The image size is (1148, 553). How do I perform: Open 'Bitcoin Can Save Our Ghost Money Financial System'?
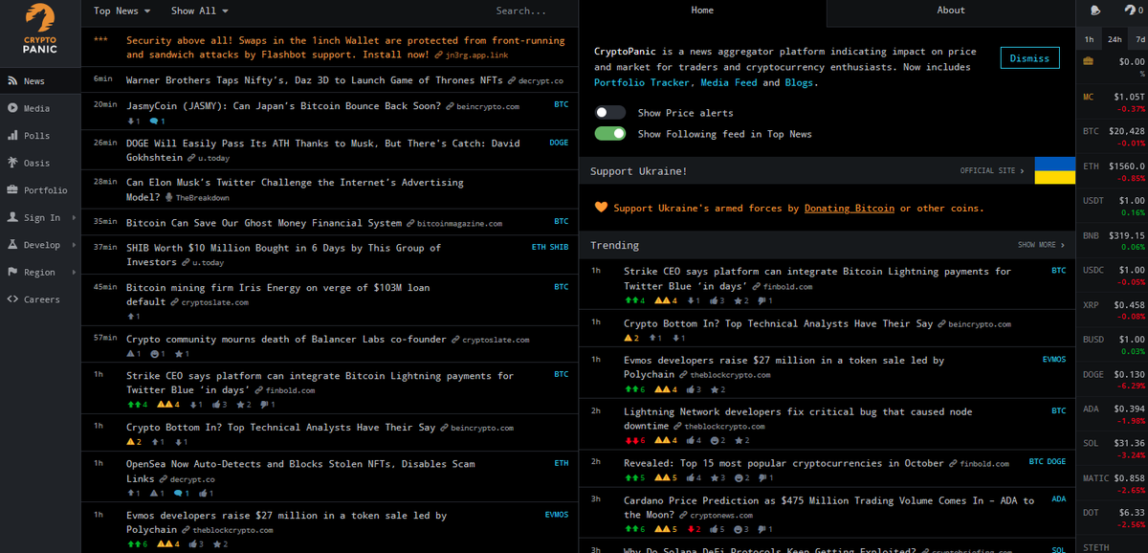[264, 223]
